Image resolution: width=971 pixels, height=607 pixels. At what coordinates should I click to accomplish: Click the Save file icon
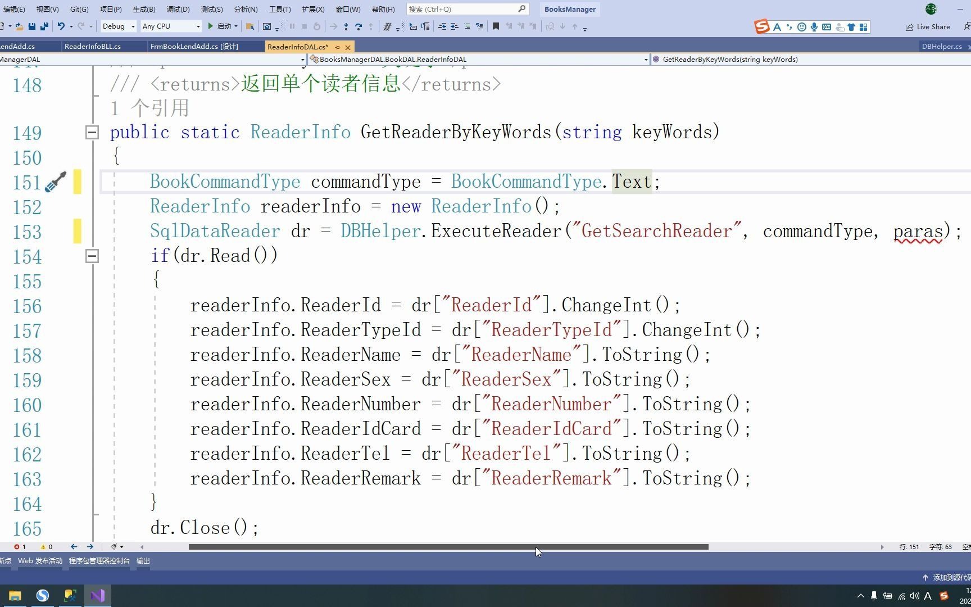[31, 26]
